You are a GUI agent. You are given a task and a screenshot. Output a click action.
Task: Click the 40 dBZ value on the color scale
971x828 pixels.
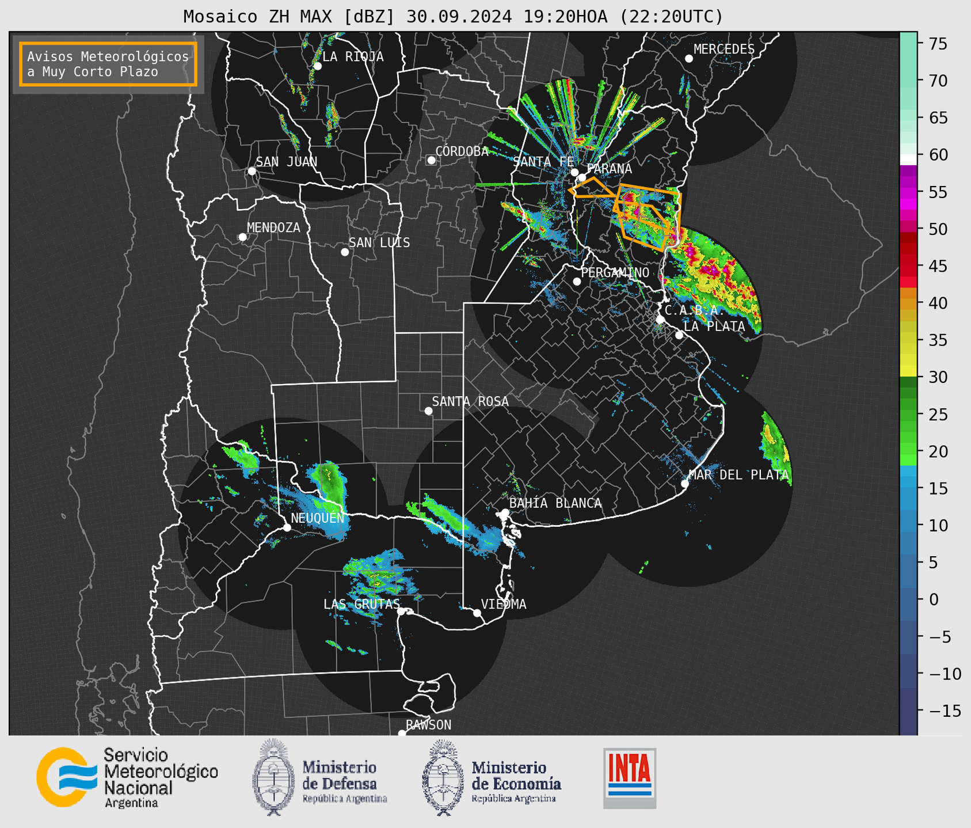tap(937, 303)
